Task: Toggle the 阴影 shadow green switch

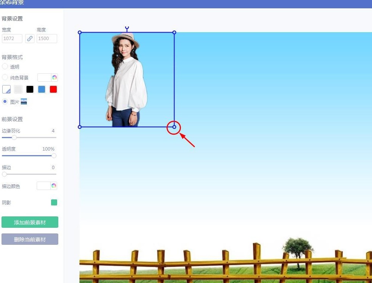Action: (x=54, y=202)
